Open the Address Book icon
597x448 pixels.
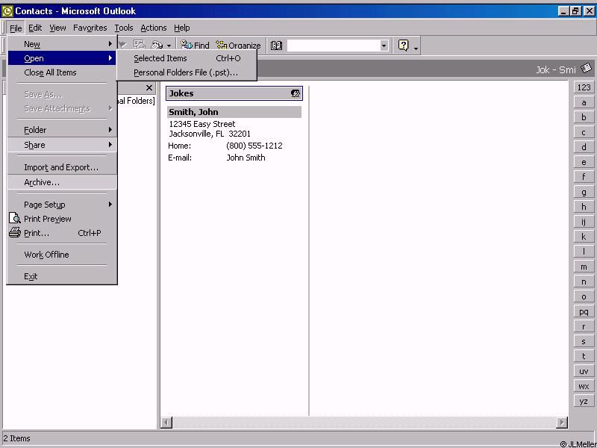[x=276, y=46]
